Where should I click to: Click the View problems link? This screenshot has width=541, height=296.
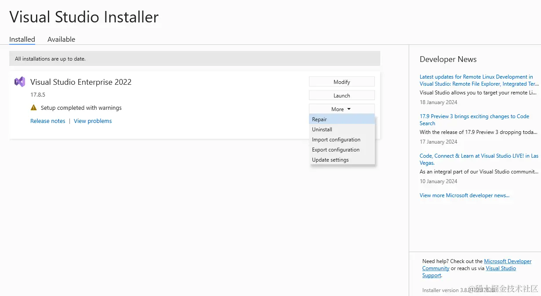tap(93, 121)
